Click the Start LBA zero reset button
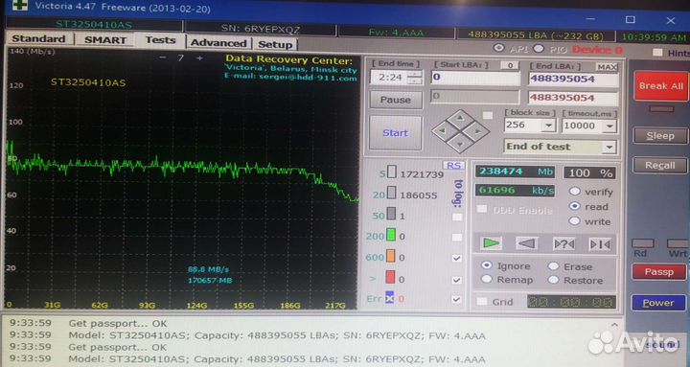690x367 pixels. (x=510, y=65)
